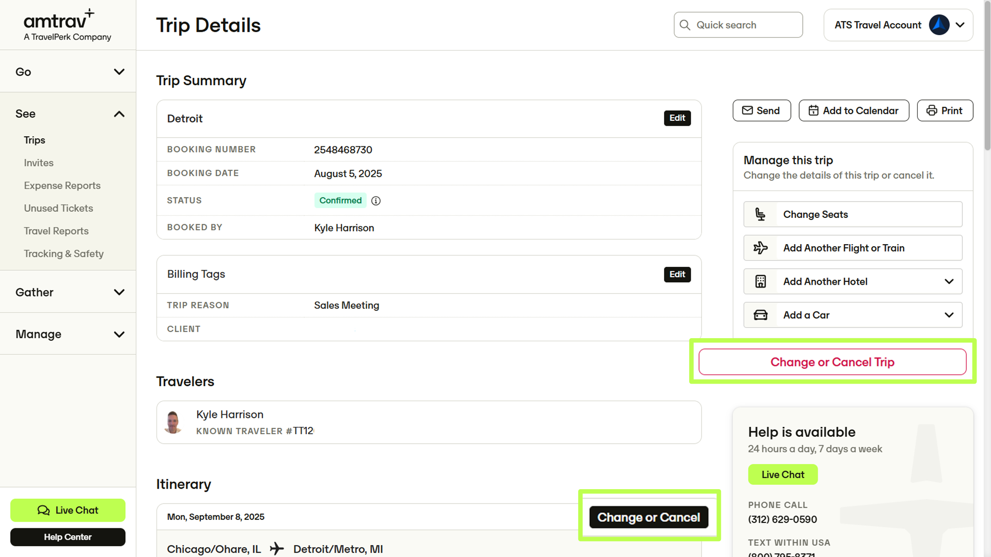This screenshot has width=991, height=557.
Task: Click the Confirmed status badge
Action: coord(340,201)
